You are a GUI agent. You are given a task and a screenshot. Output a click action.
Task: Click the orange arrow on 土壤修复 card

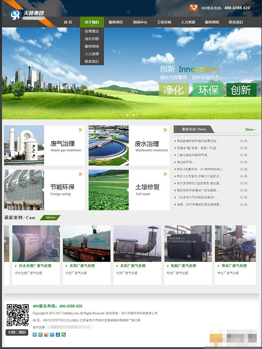165,174
